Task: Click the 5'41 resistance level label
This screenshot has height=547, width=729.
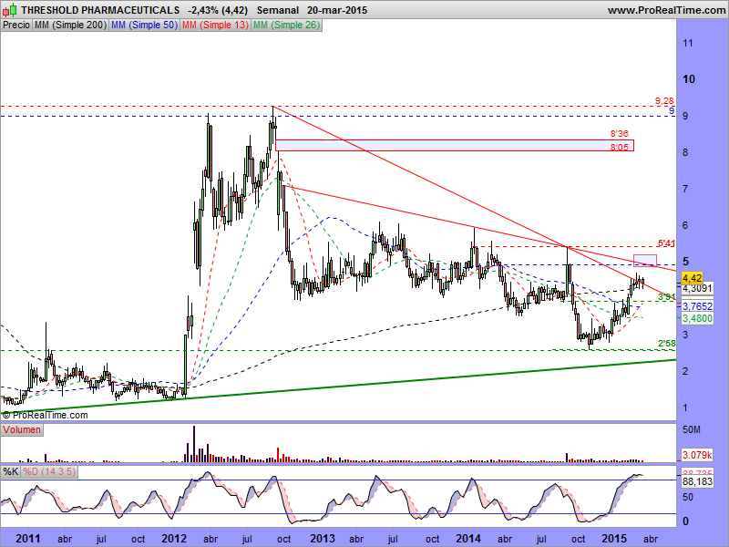Action: pyautogui.click(x=666, y=243)
